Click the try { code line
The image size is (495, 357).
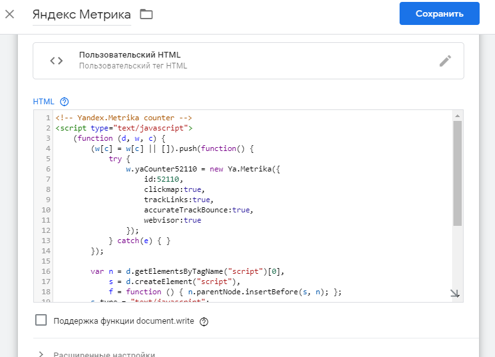point(119,159)
